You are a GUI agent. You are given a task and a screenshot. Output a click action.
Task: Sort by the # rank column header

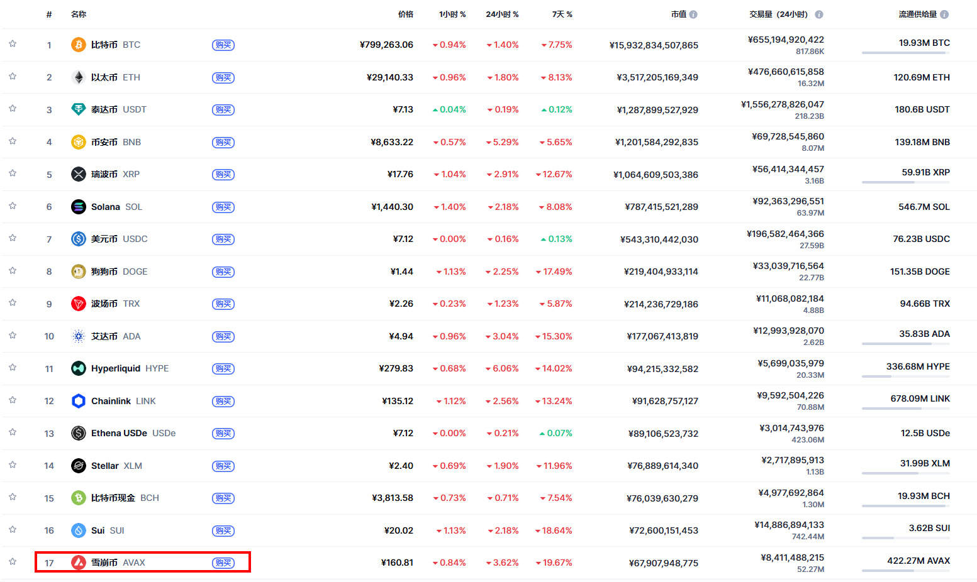49,14
